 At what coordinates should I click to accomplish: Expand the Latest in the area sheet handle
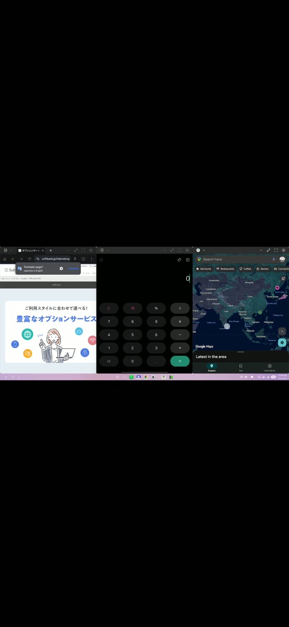241,352
